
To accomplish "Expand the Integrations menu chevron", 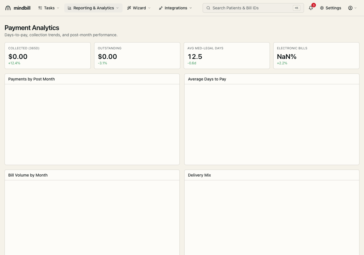I will (191, 8).
